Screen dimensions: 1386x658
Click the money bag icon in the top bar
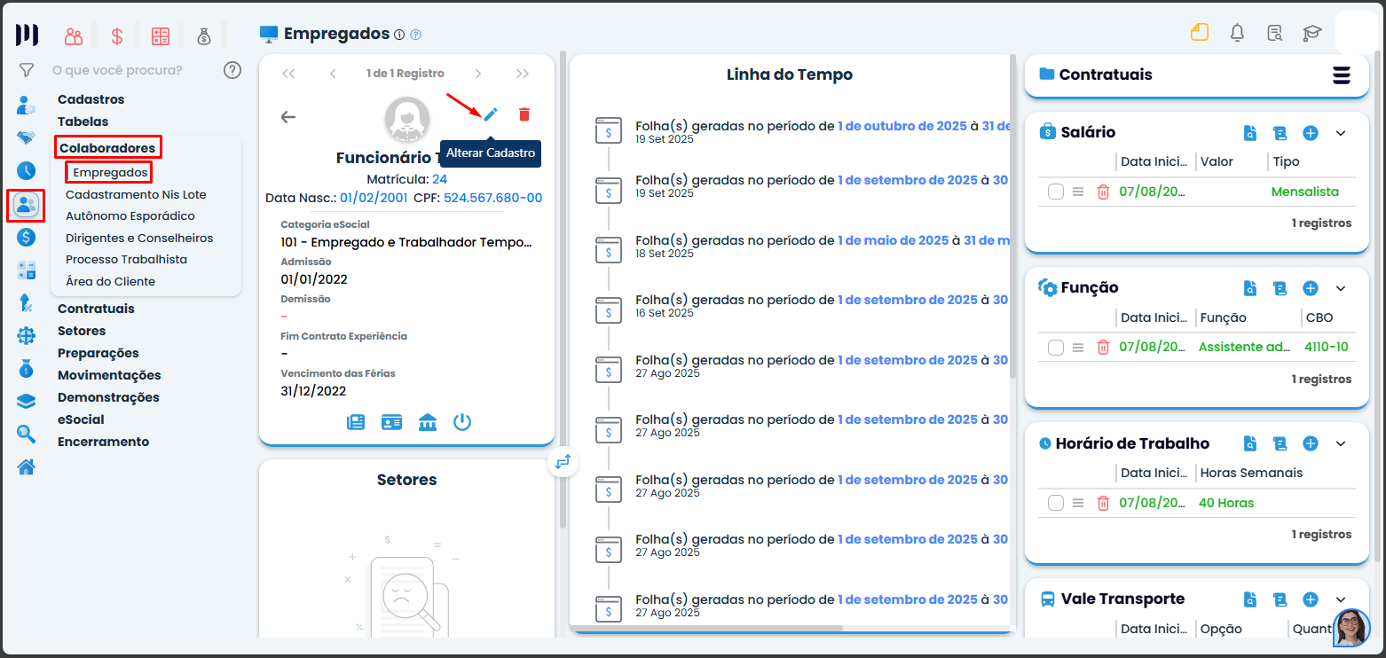click(x=204, y=36)
